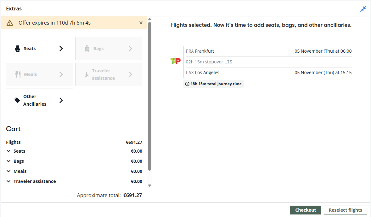Image resolution: width=371 pixels, height=217 pixels.
Task: Click the scrollbar down arrow
Action: click(x=149, y=186)
